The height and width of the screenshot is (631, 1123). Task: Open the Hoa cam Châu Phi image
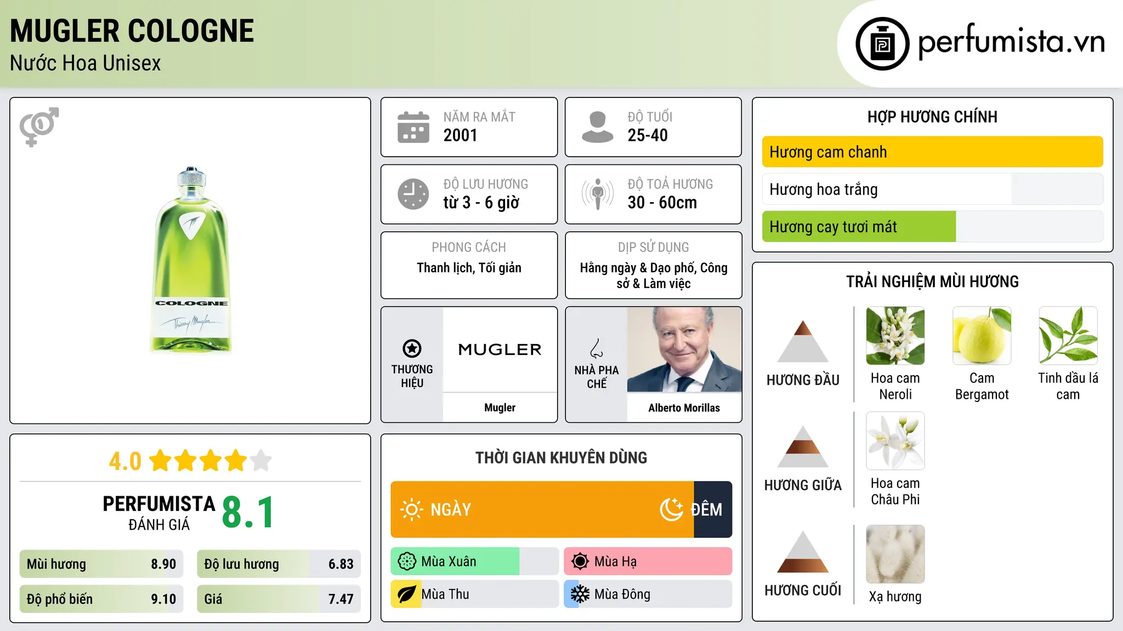(x=895, y=441)
